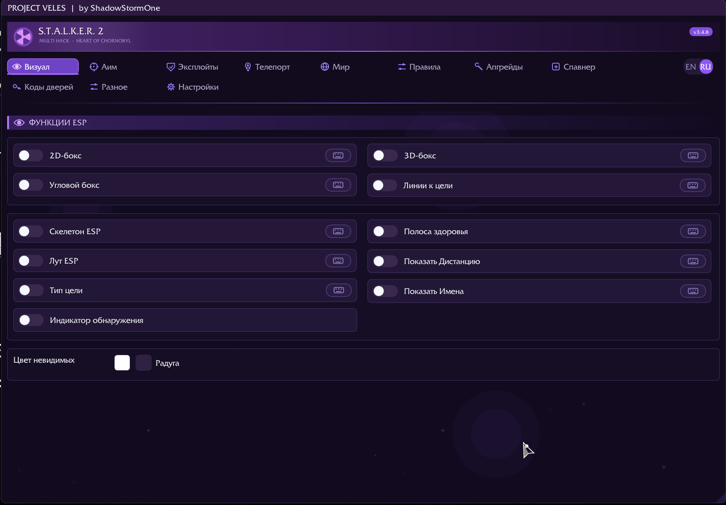This screenshot has height=505, width=726.
Task: Click the PROJECT VELES title text
Action: click(37, 8)
